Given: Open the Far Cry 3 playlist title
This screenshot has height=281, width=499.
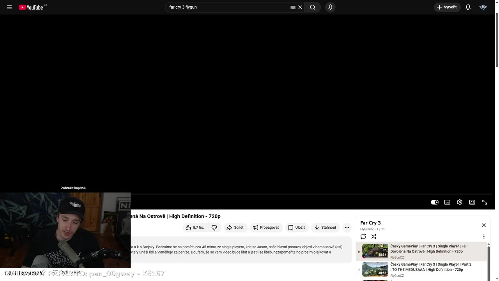Looking at the screenshot, I should pos(370,223).
